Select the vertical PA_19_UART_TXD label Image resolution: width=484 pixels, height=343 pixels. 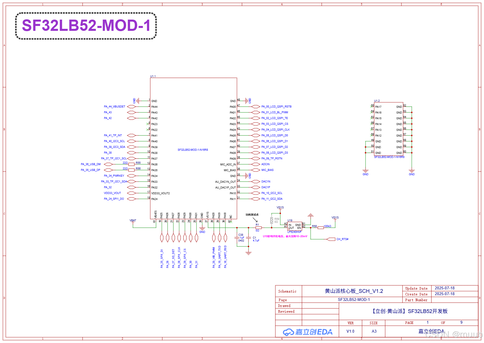tap(220, 257)
